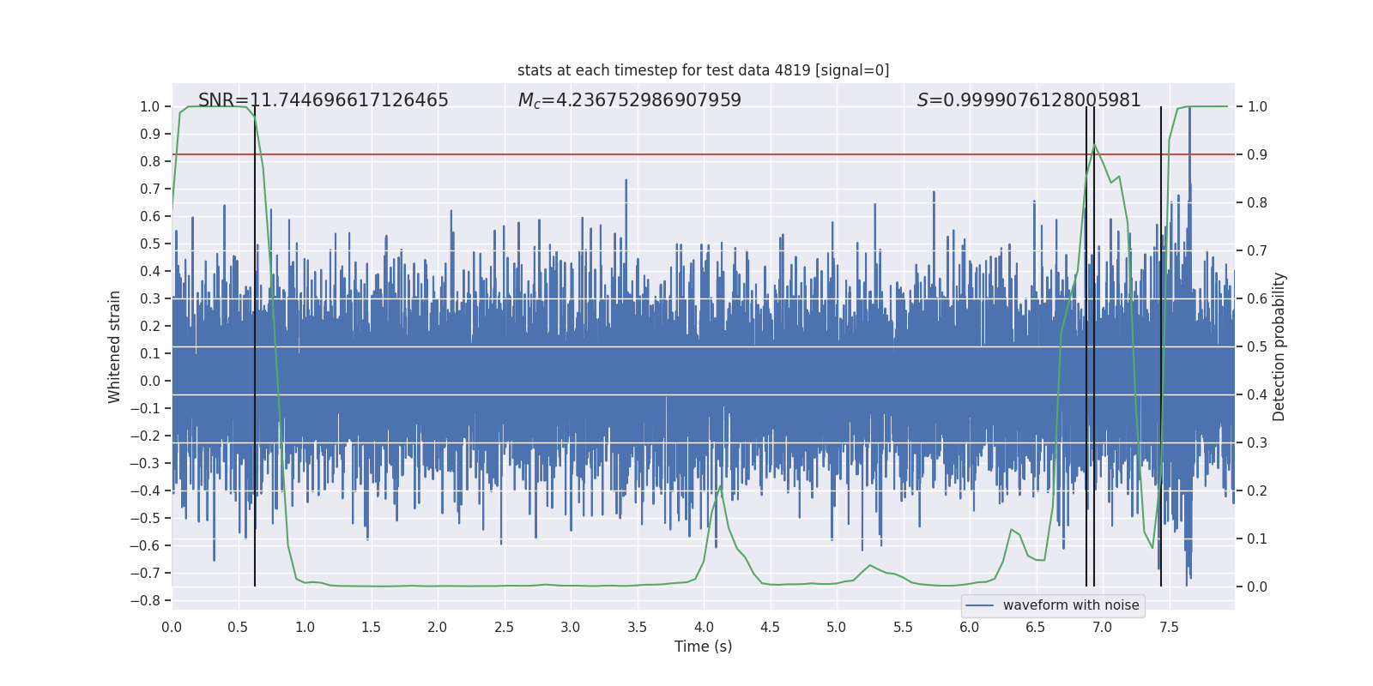Screen dimensions: 1373x686
Task: Click the green curve peak near 4.1 seconds
Action: point(720,487)
